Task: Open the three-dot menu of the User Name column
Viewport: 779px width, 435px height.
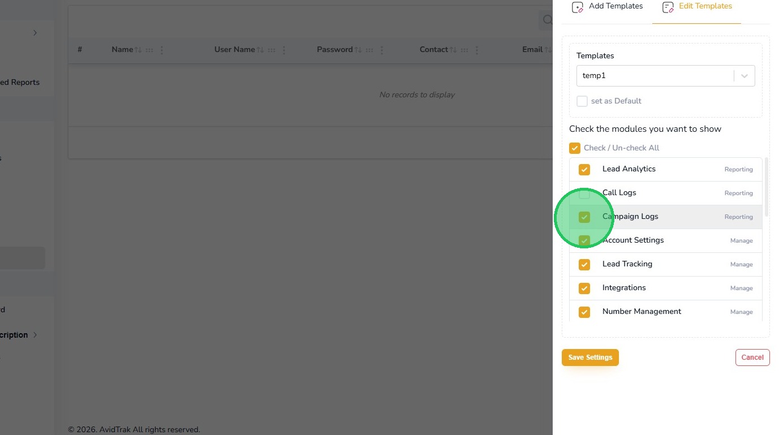Action: [x=284, y=50]
